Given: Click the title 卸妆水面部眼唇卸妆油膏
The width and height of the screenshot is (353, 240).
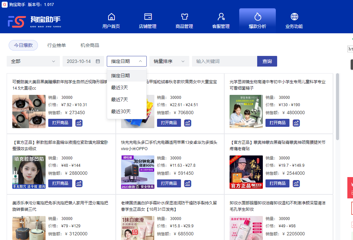Looking at the screenshot, I should (277, 206).
